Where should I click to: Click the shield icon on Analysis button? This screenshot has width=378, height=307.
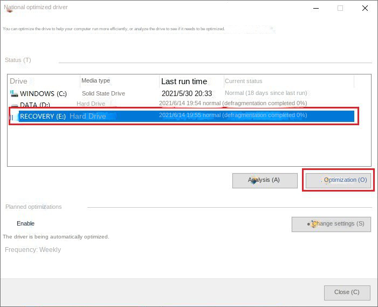click(x=253, y=180)
